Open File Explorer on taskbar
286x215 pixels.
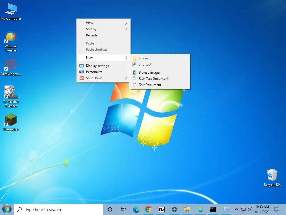pyautogui.click(x=187, y=209)
